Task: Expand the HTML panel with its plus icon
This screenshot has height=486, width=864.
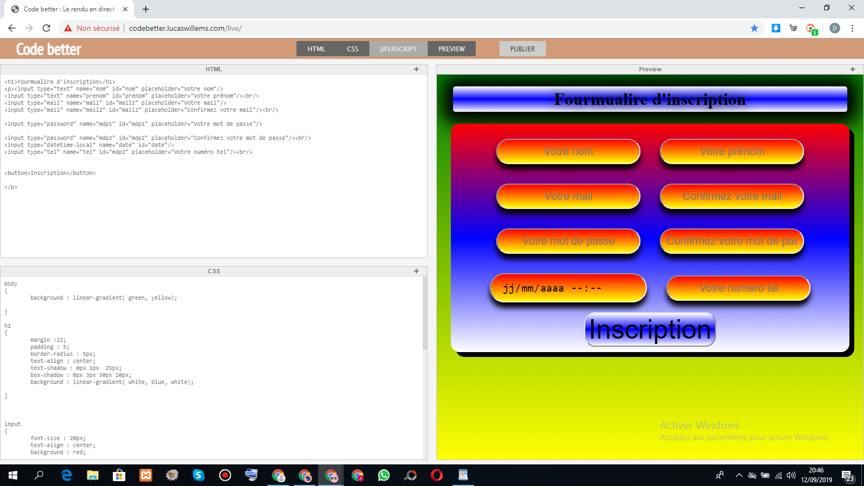Action: pyautogui.click(x=416, y=69)
